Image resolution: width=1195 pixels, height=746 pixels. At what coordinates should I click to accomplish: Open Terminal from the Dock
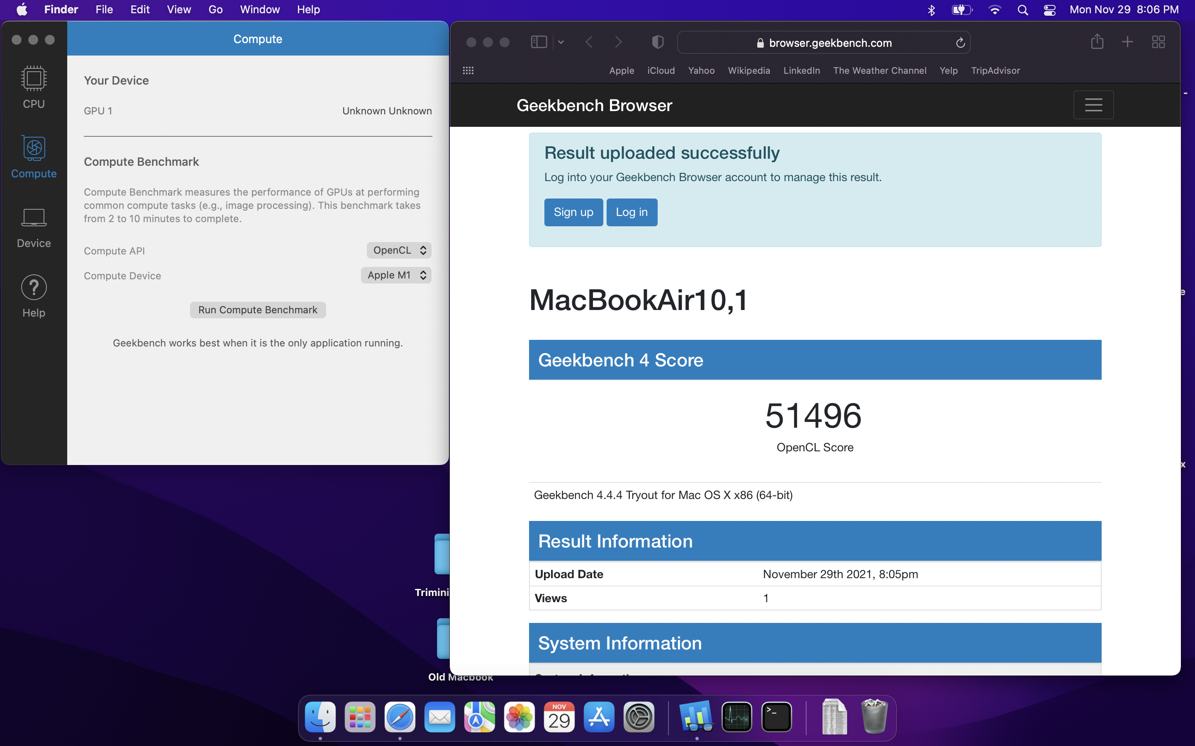pyautogui.click(x=777, y=717)
